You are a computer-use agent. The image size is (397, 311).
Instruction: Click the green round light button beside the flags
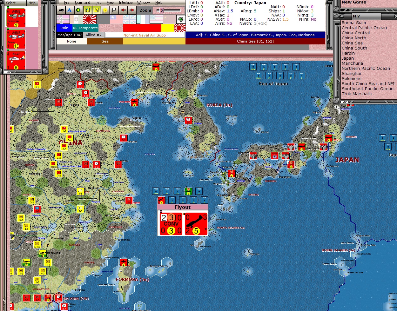181,19
